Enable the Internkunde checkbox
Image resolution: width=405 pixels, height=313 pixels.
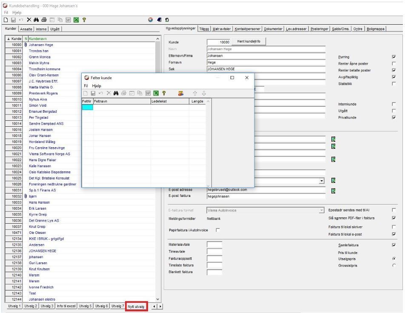click(394, 104)
